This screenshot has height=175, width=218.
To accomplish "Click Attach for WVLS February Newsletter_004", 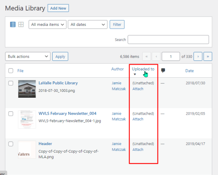I will (x=138, y=119).
